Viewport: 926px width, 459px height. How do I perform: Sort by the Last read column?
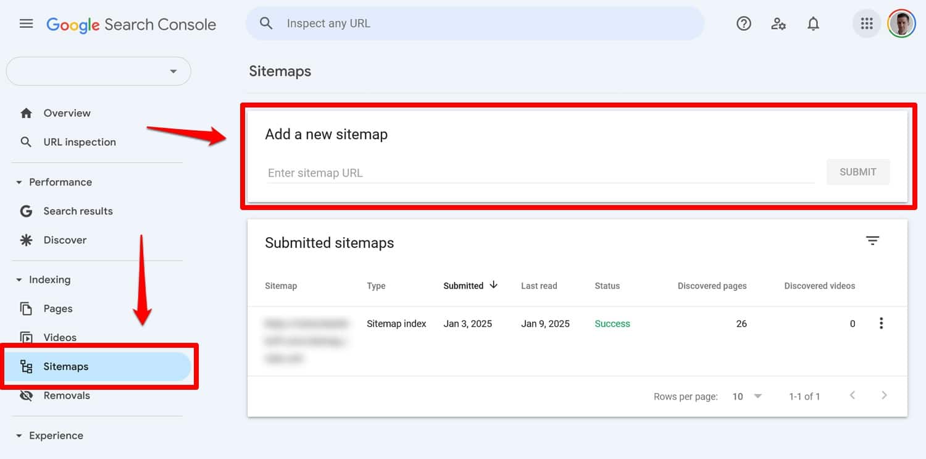(x=539, y=286)
